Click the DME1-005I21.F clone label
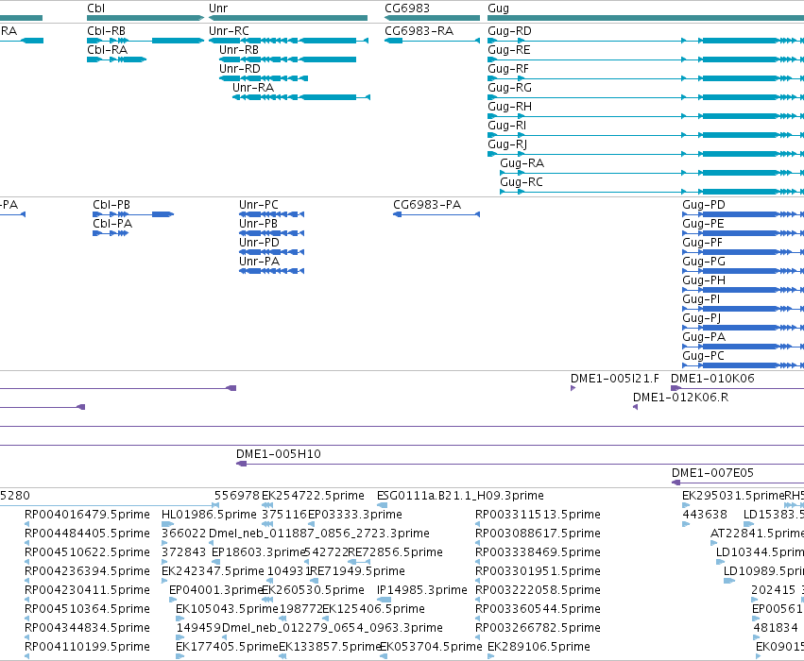This screenshot has height=661, width=804. [615, 379]
